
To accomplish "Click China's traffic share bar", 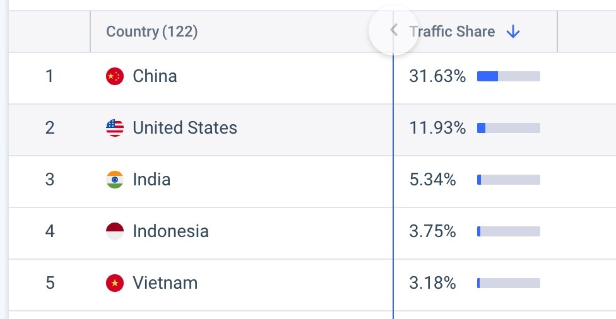I will point(508,77).
